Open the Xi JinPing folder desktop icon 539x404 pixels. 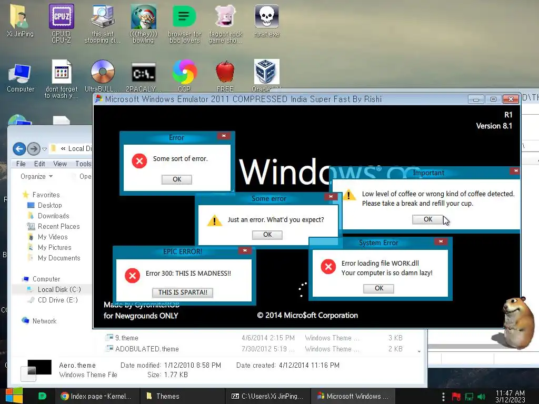20,20
